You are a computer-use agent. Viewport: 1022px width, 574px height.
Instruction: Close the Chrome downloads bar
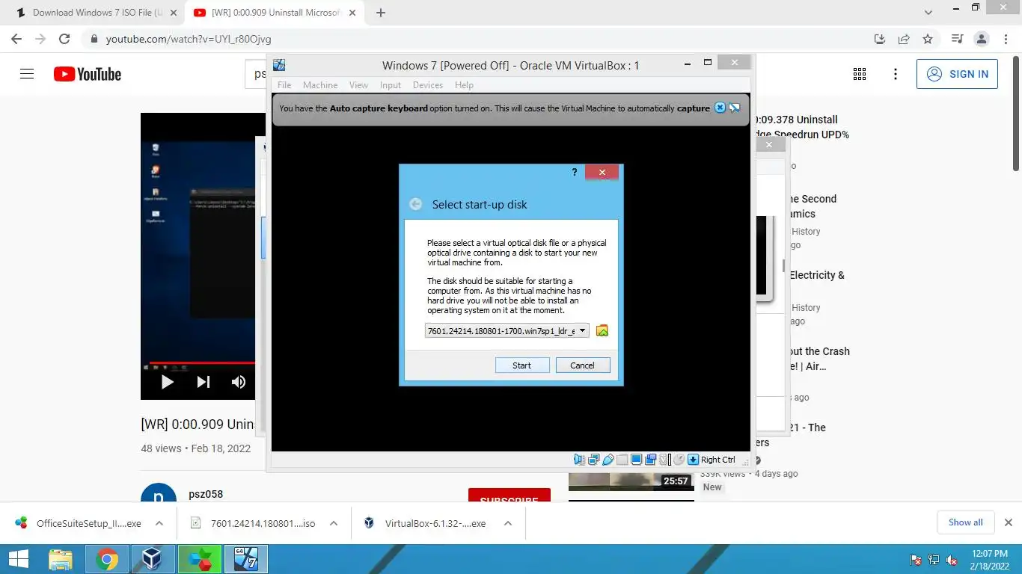point(1008,522)
